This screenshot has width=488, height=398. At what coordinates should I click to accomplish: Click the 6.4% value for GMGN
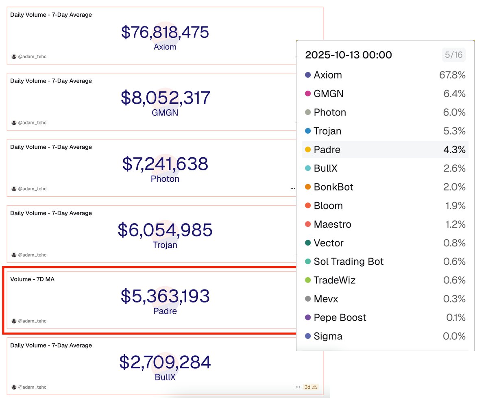pyautogui.click(x=455, y=94)
